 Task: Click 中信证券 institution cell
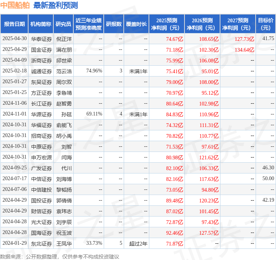click(41, 179)
